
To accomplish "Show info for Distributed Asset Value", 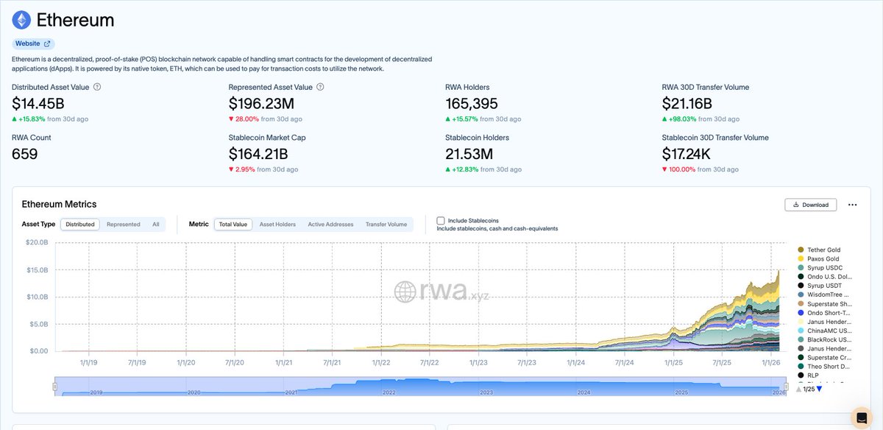I will (x=97, y=87).
